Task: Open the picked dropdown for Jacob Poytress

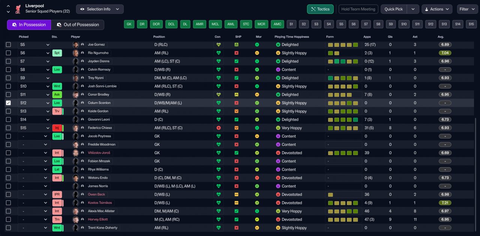Action: [34, 136]
